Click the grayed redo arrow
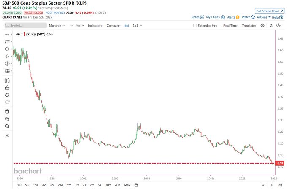Screen dimensions: 287x189 point(7,102)
